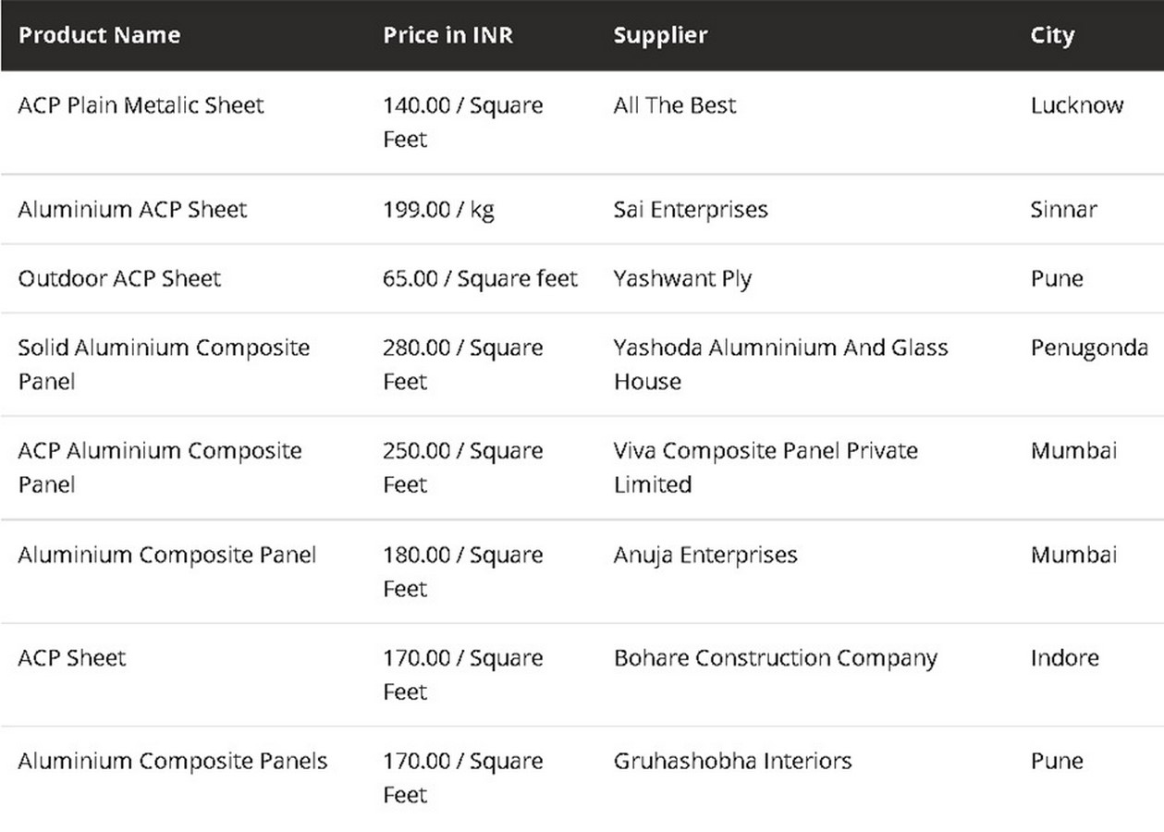Select supplier Yashwant Ply
The width and height of the screenshot is (1164, 832).
pos(682,278)
